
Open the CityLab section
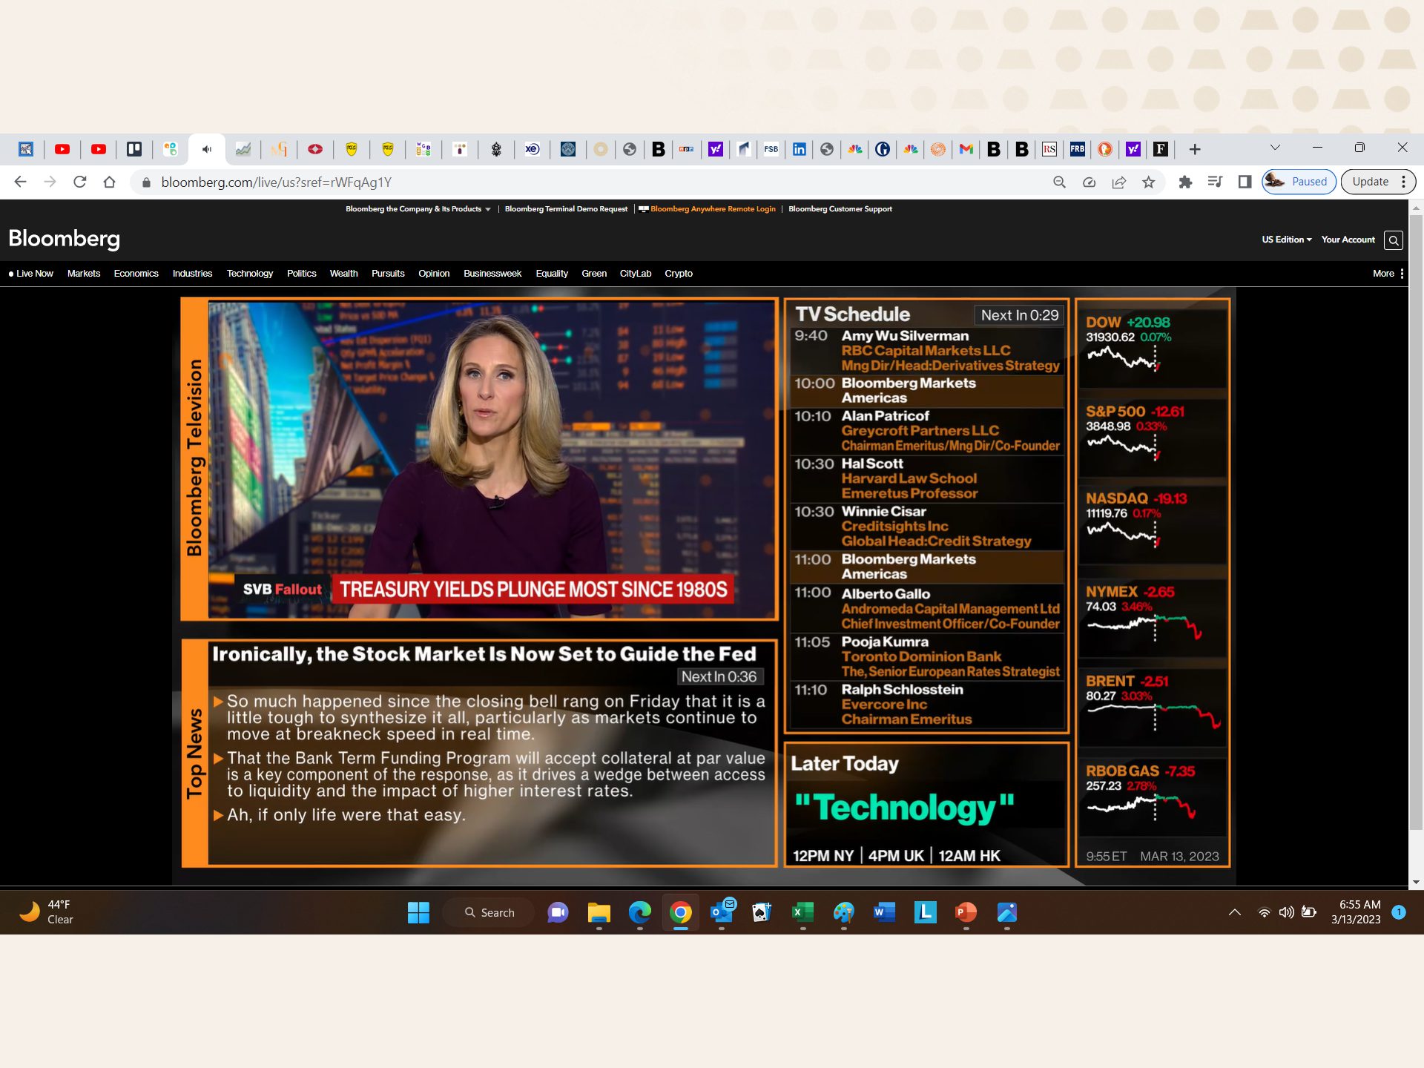point(636,274)
